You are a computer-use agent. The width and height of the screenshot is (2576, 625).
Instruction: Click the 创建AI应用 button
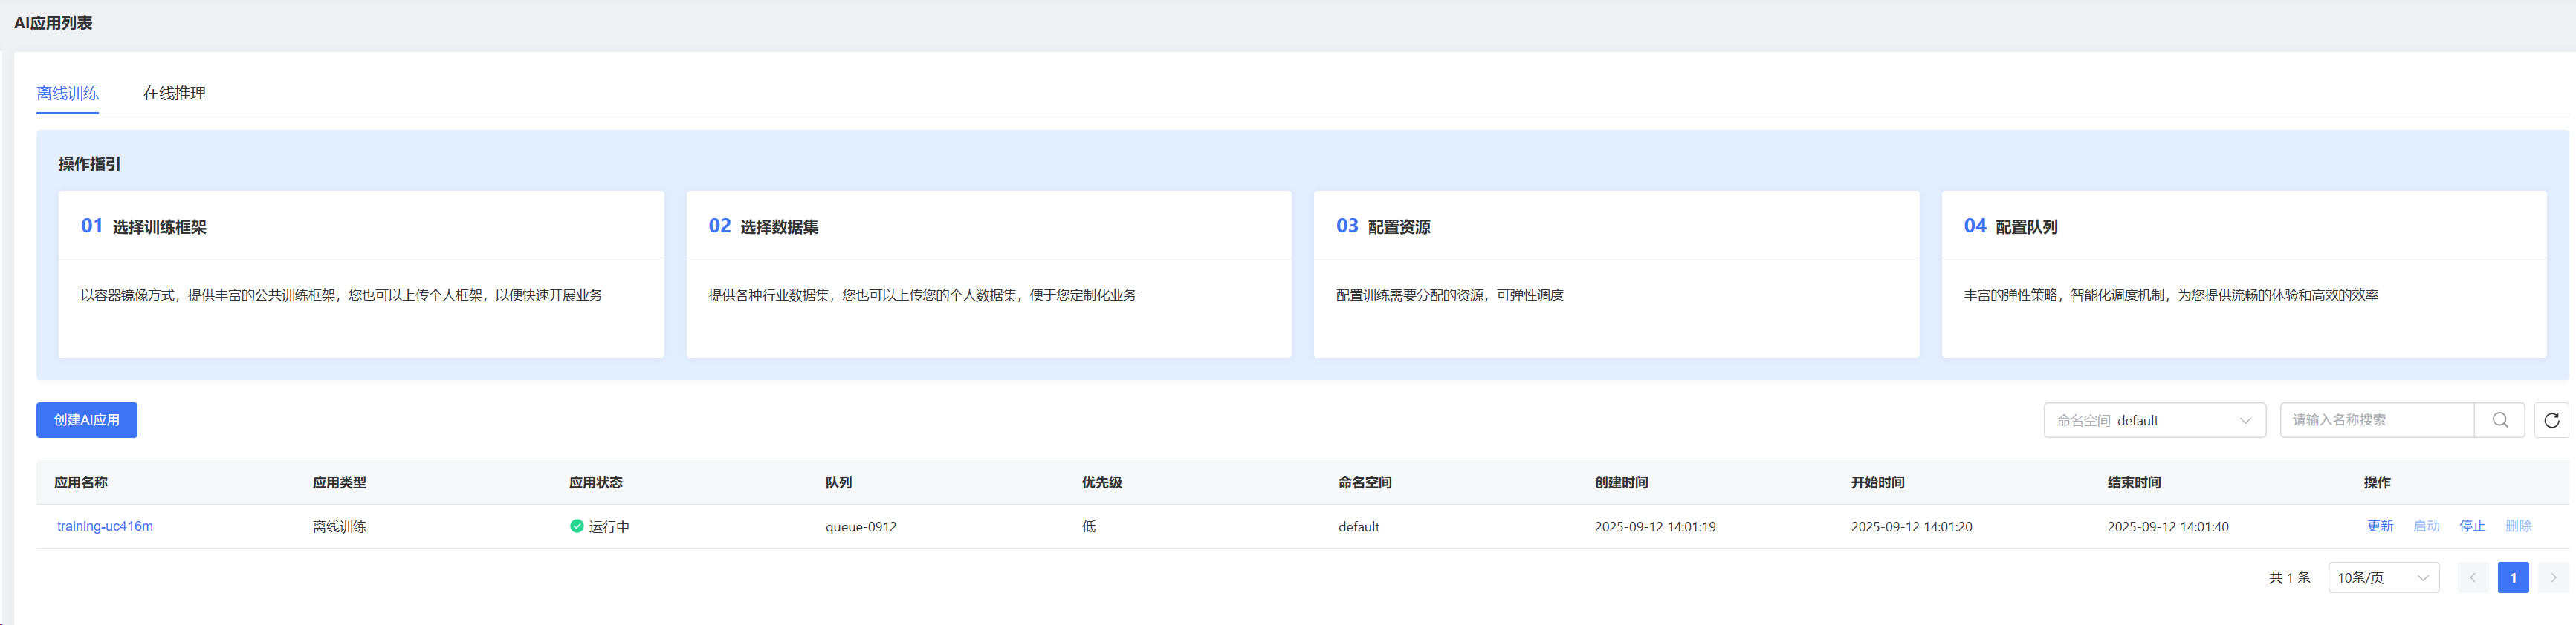[x=87, y=420]
